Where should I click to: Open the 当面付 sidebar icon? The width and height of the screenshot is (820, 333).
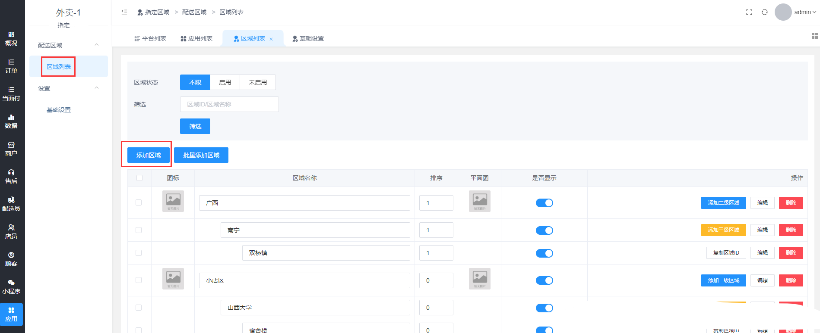coord(11,94)
